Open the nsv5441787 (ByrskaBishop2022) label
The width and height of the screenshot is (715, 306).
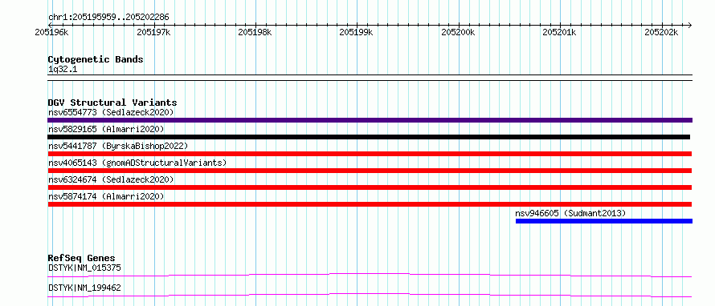click(118, 146)
